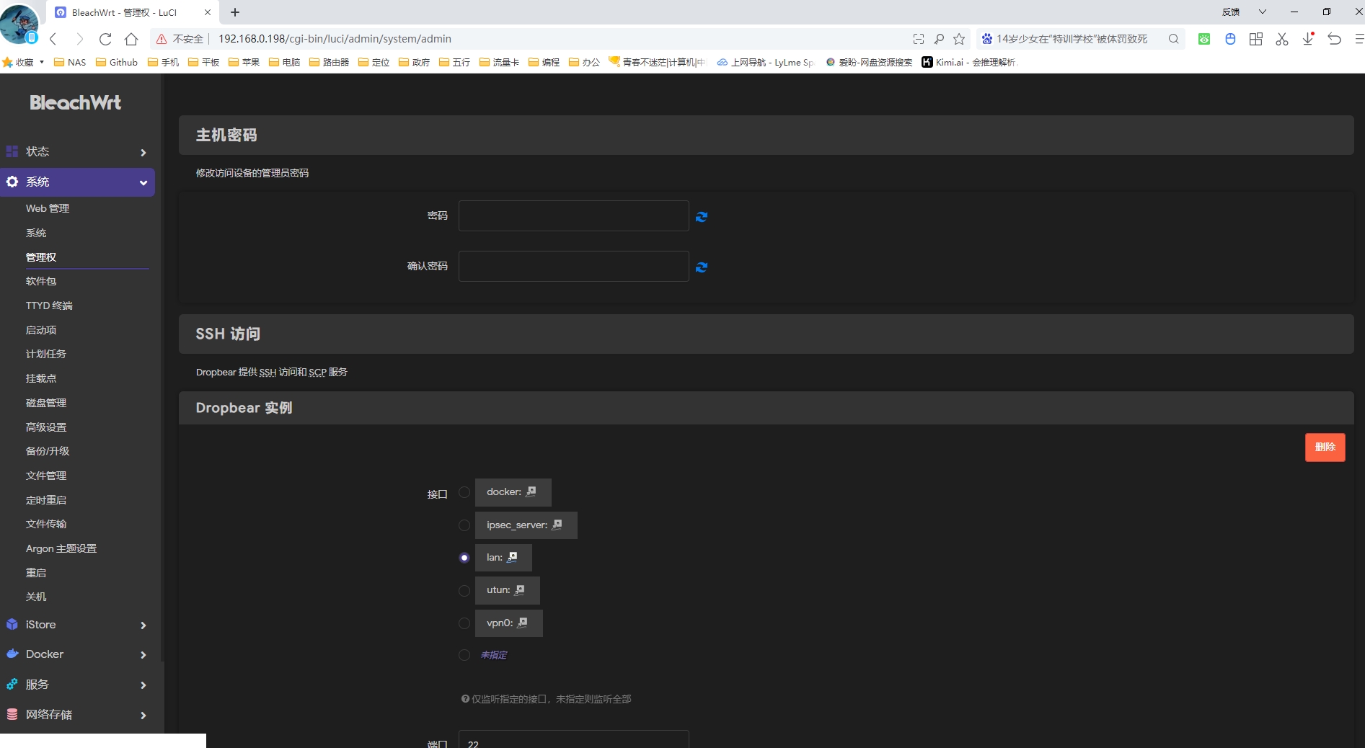This screenshot has width=1365, height=748.
Task: Click the scissors screenshot tool icon
Action: (1282, 39)
